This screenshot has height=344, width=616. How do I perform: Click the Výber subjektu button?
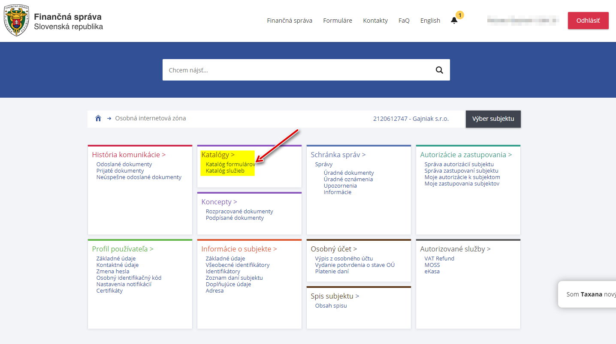493,119
